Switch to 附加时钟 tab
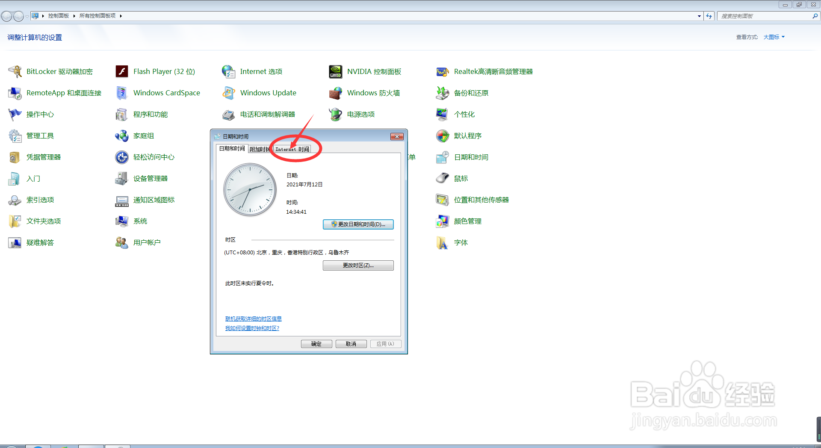Image resolution: width=821 pixels, height=448 pixels. [x=260, y=149]
